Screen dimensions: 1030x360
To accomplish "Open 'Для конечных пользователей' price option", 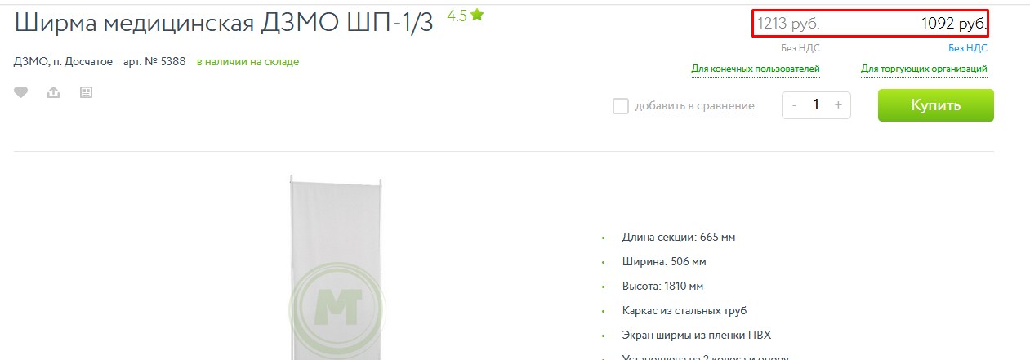I will [x=756, y=69].
